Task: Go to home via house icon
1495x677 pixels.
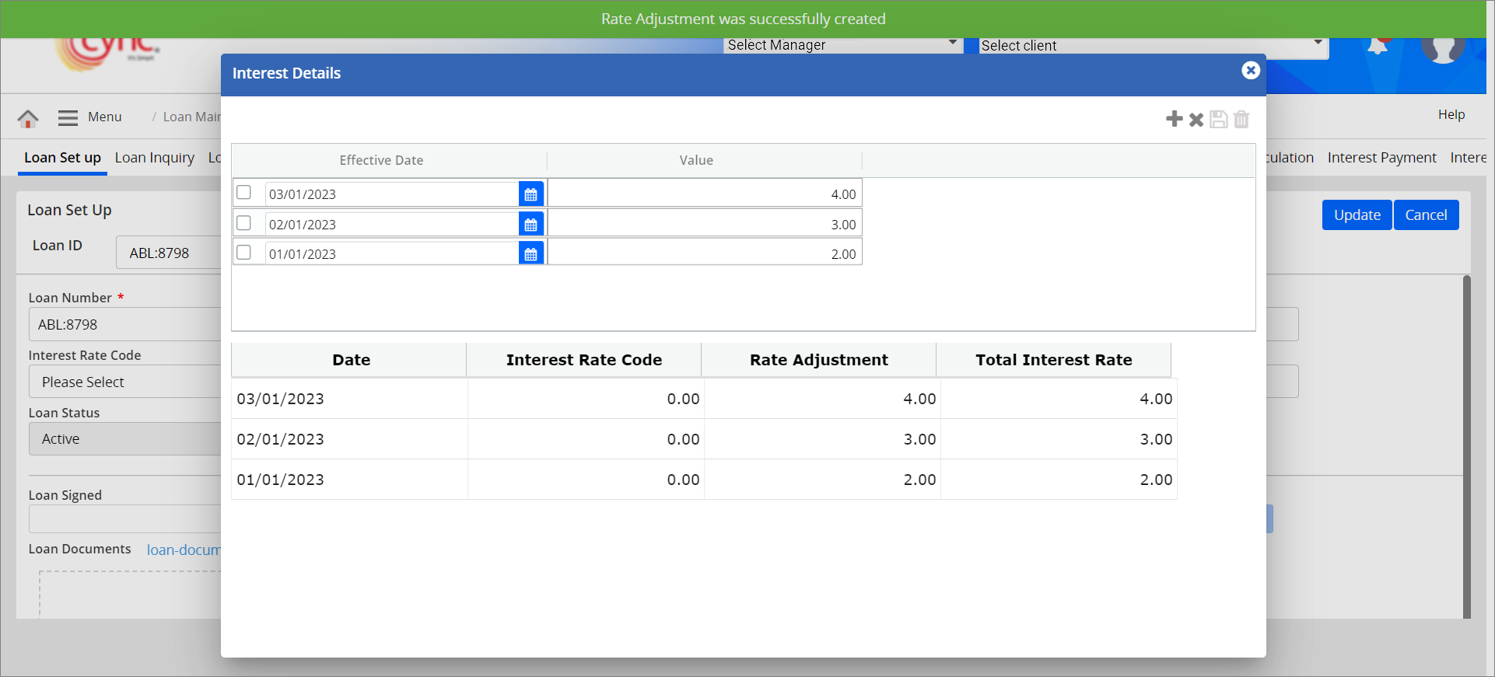Action: pyautogui.click(x=28, y=118)
